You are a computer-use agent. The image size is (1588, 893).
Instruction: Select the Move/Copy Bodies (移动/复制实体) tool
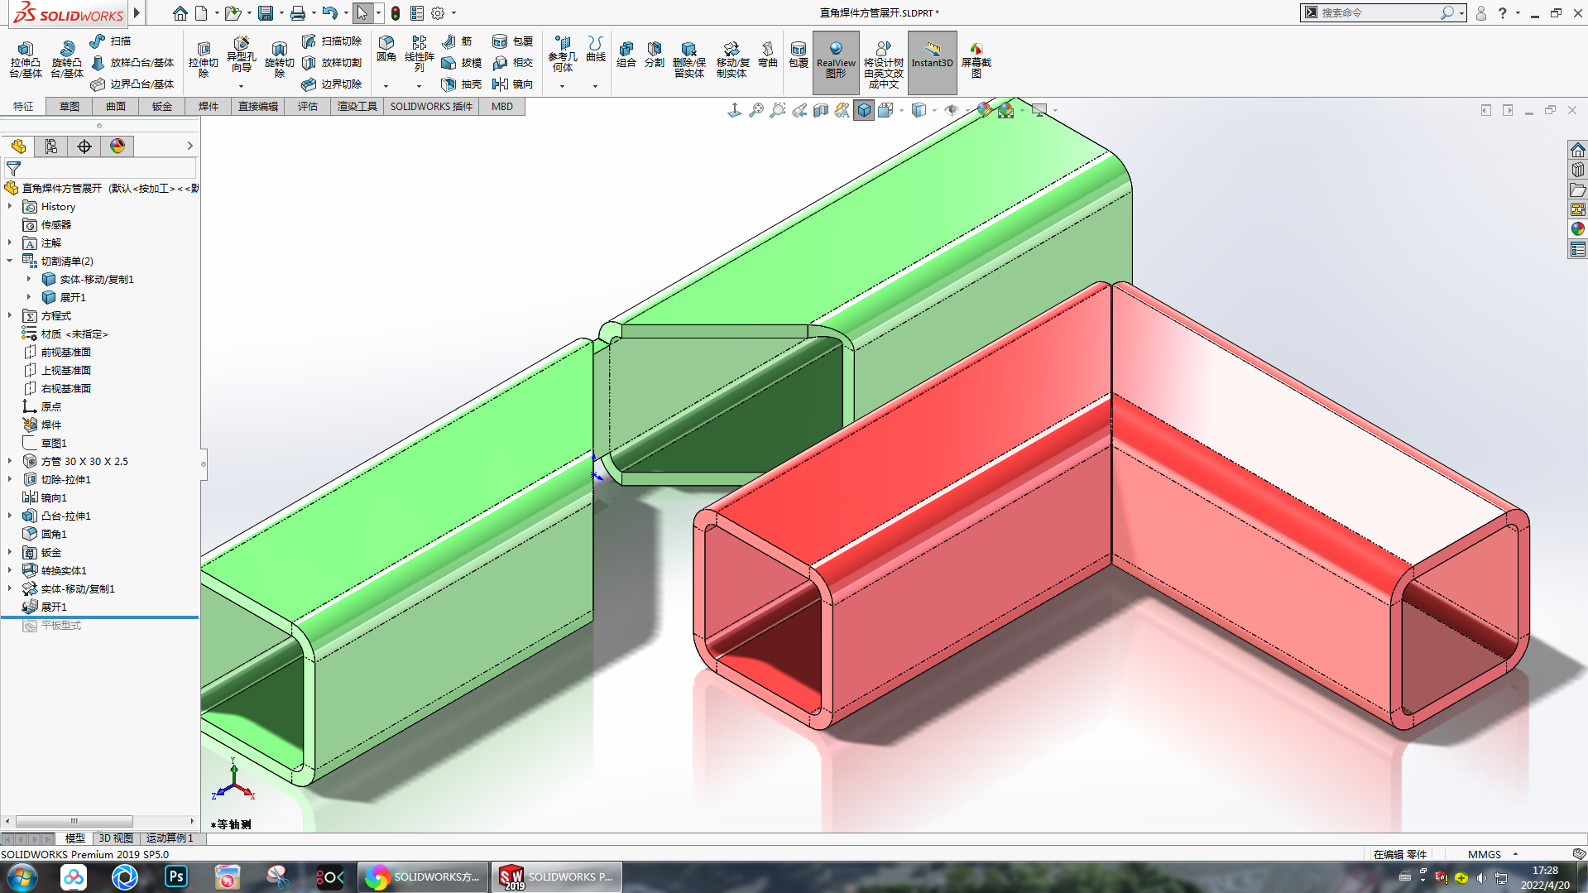(732, 60)
